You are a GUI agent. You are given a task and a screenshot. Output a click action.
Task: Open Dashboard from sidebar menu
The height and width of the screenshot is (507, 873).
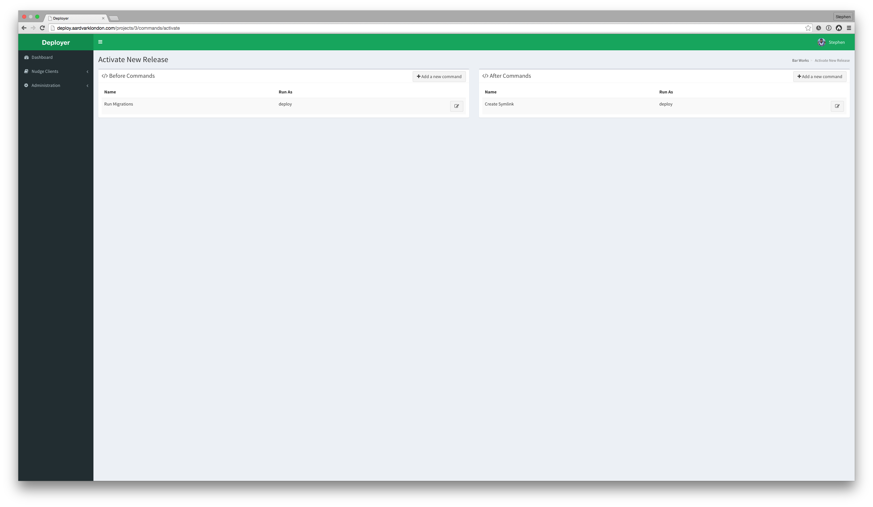pyautogui.click(x=42, y=57)
